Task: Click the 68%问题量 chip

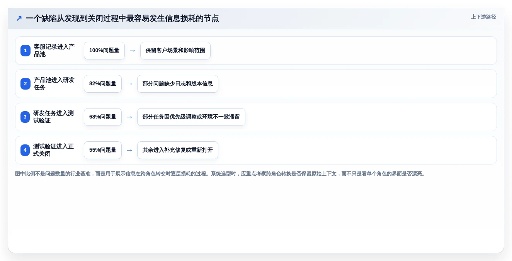Action: coord(103,117)
